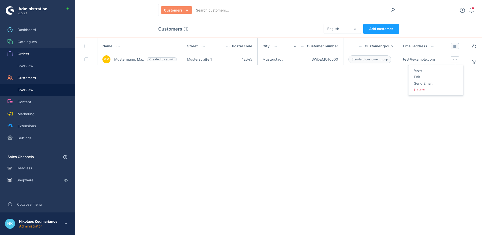The image size is (482, 235).
Task: Open Name column options dots
Action: (118, 46)
